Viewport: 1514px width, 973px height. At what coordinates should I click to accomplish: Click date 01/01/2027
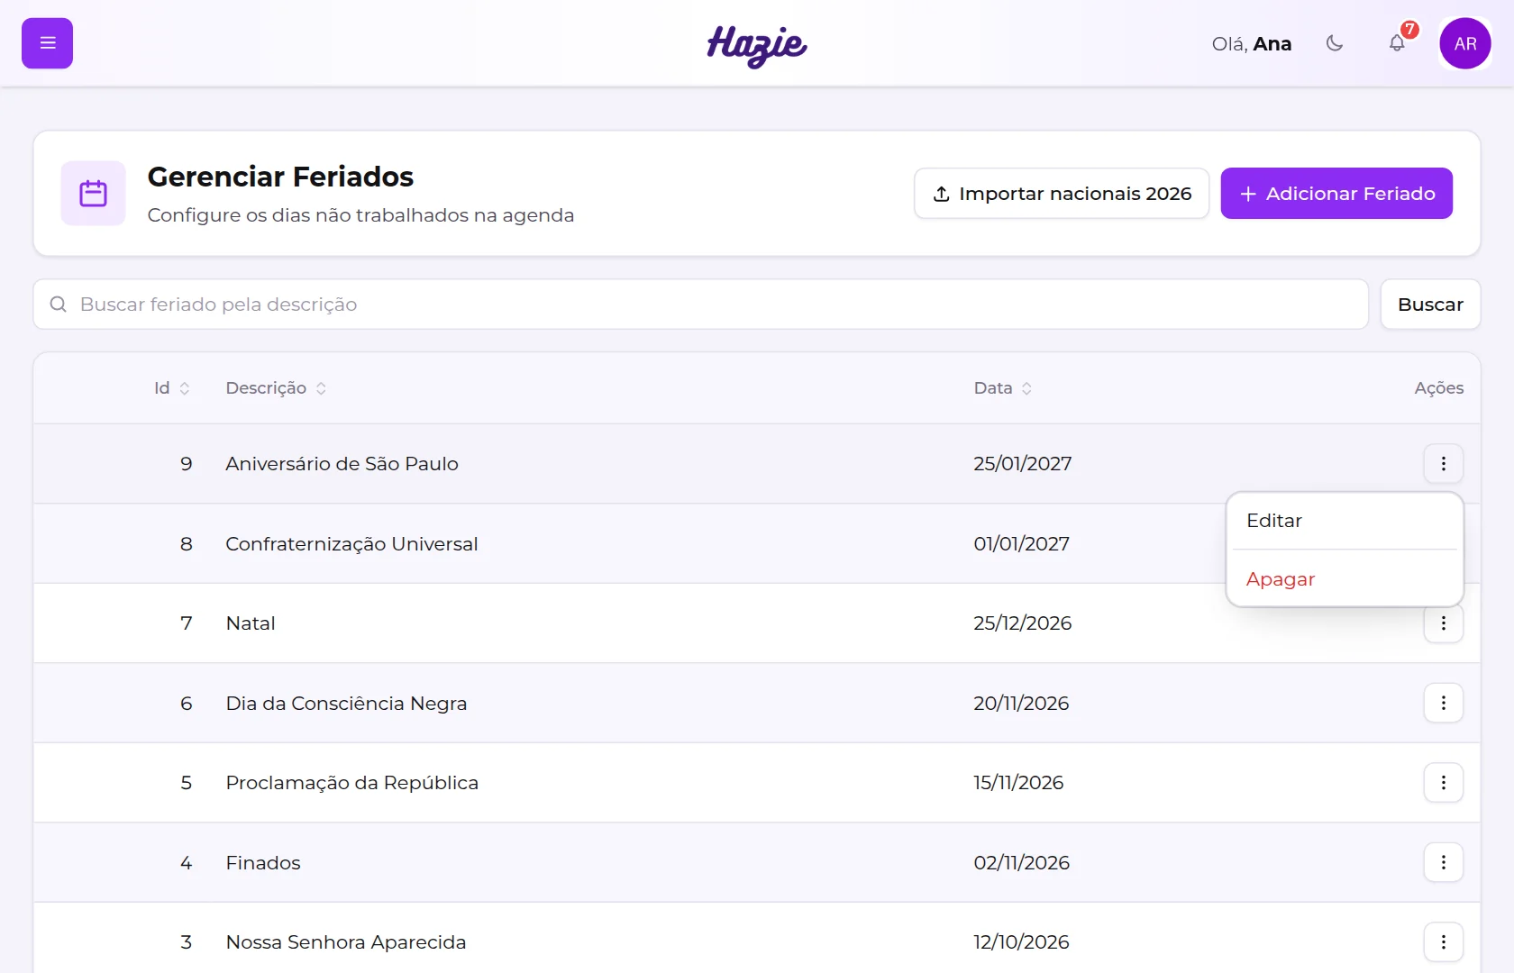click(x=1021, y=544)
